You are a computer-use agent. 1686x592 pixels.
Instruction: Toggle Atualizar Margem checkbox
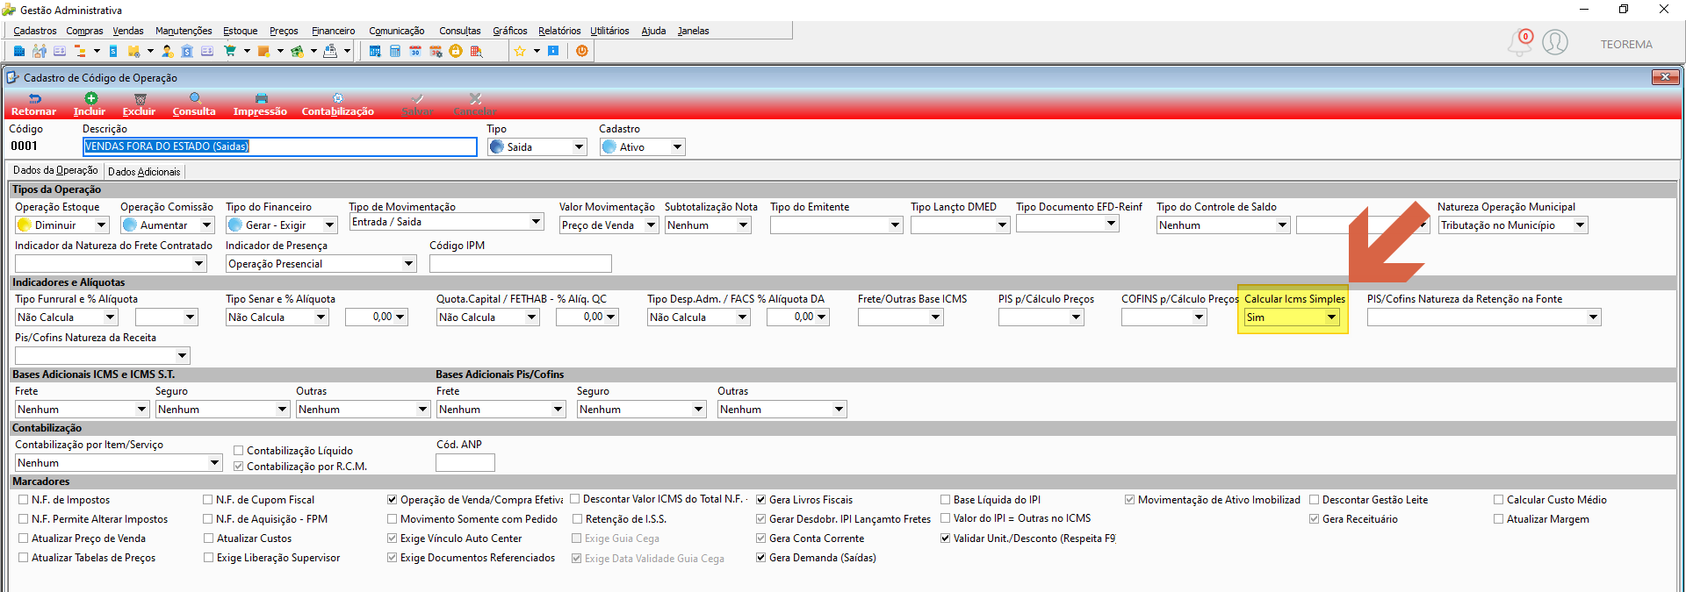pos(1499,519)
